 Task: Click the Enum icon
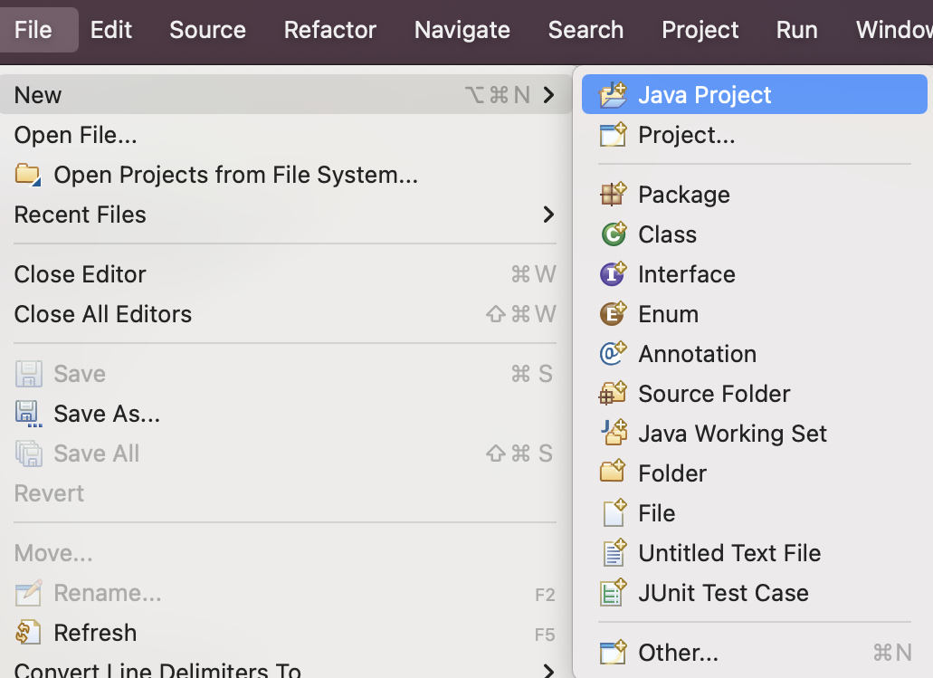(x=614, y=314)
